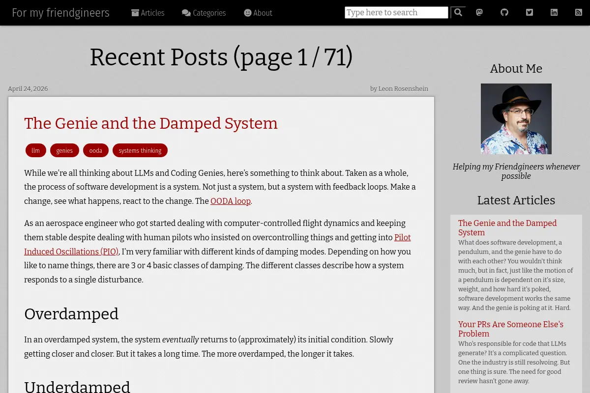This screenshot has width=590, height=393.
Task: Click the Categories chat bubbles icon
Action: coord(186,13)
